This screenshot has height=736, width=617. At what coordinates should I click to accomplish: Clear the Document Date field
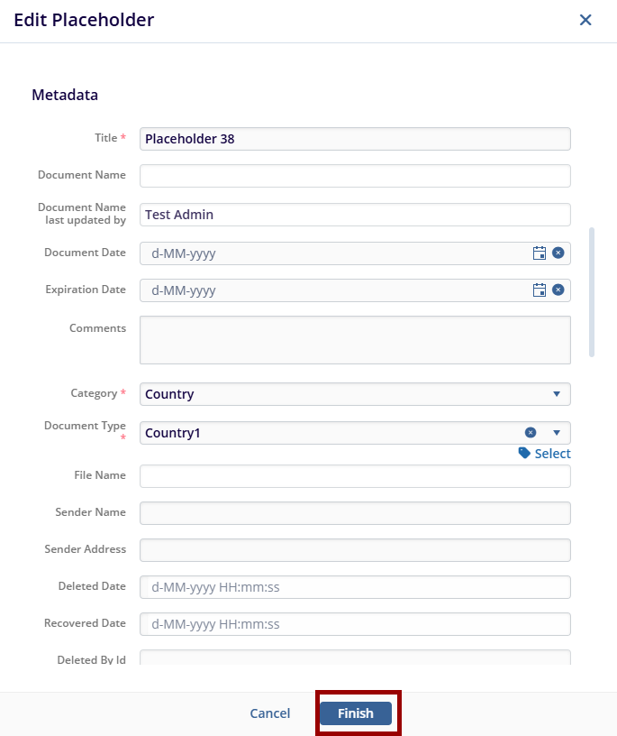point(558,253)
